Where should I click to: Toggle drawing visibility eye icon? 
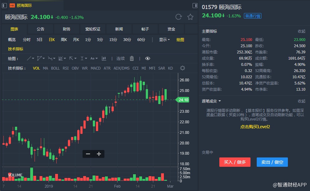148,58
